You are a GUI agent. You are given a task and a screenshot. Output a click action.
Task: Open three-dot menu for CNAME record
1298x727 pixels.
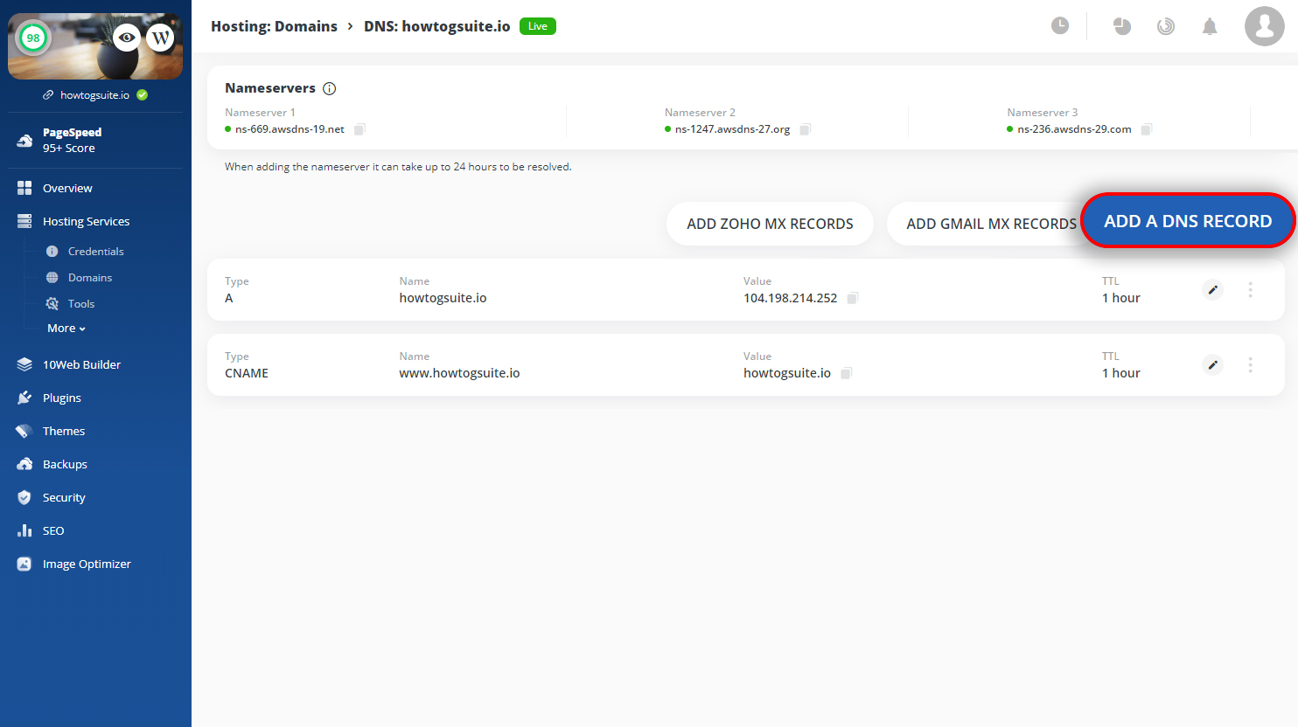point(1250,364)
